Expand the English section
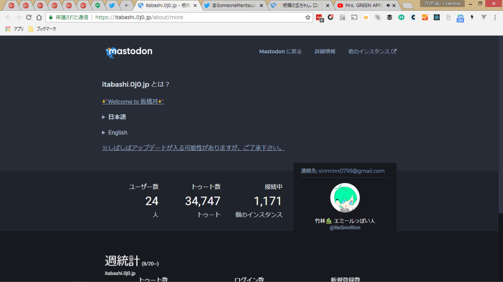503x282 pixels. tap(117, 133)
